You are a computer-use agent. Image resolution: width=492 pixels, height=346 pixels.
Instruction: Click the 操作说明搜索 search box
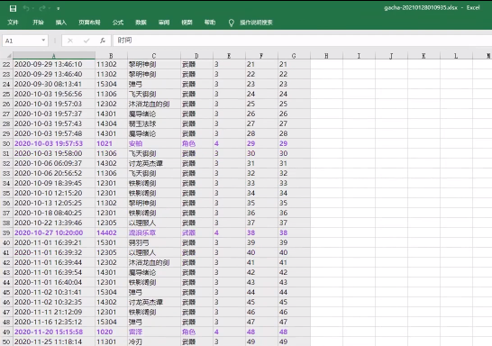256,23
